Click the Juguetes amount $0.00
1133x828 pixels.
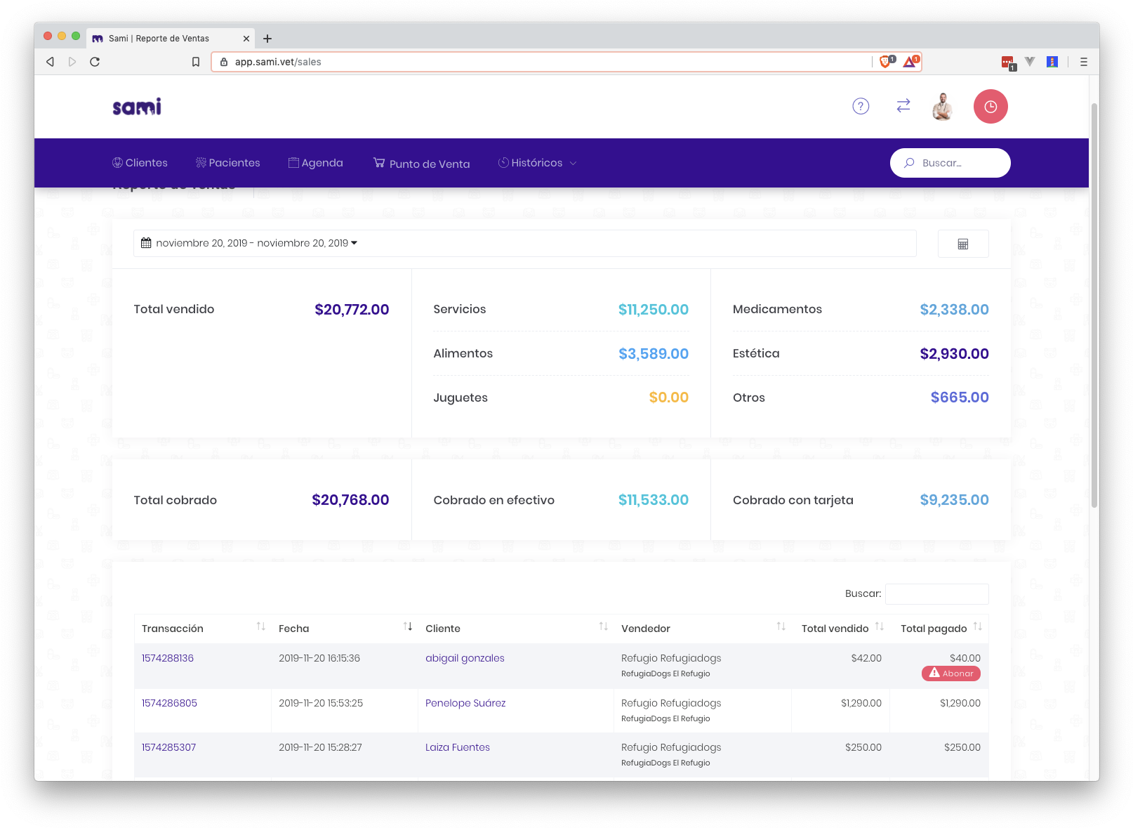pos(669,397)
